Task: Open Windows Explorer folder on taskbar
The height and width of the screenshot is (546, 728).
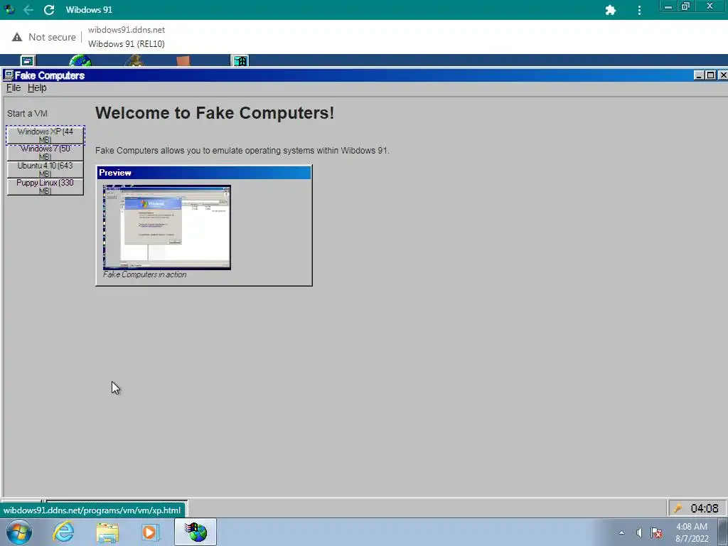Action: 107,532
